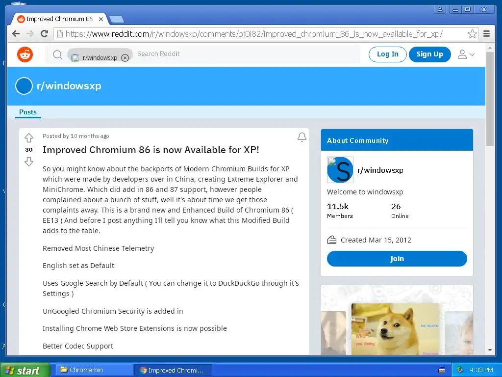
Task: Click the post score 30
Action: tap(29, 150)
